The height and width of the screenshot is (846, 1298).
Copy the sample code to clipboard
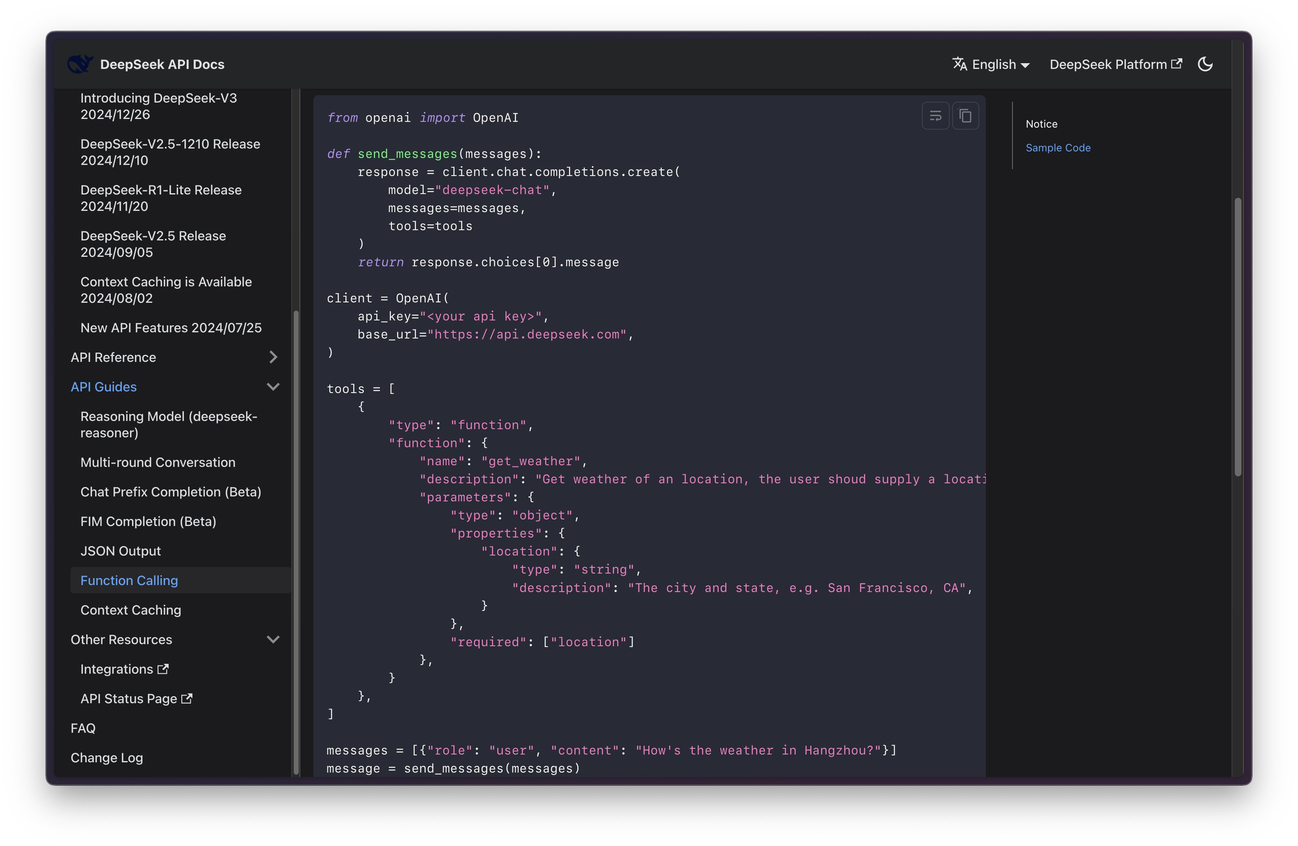(965, 116)
